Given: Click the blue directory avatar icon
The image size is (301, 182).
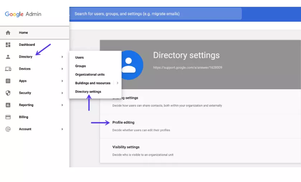Looking at the screenshot, I should coord(132,65).
